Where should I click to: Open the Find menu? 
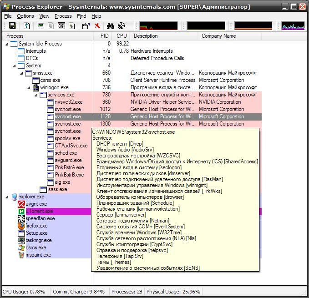pyautogui.click(x=81, y=16)
